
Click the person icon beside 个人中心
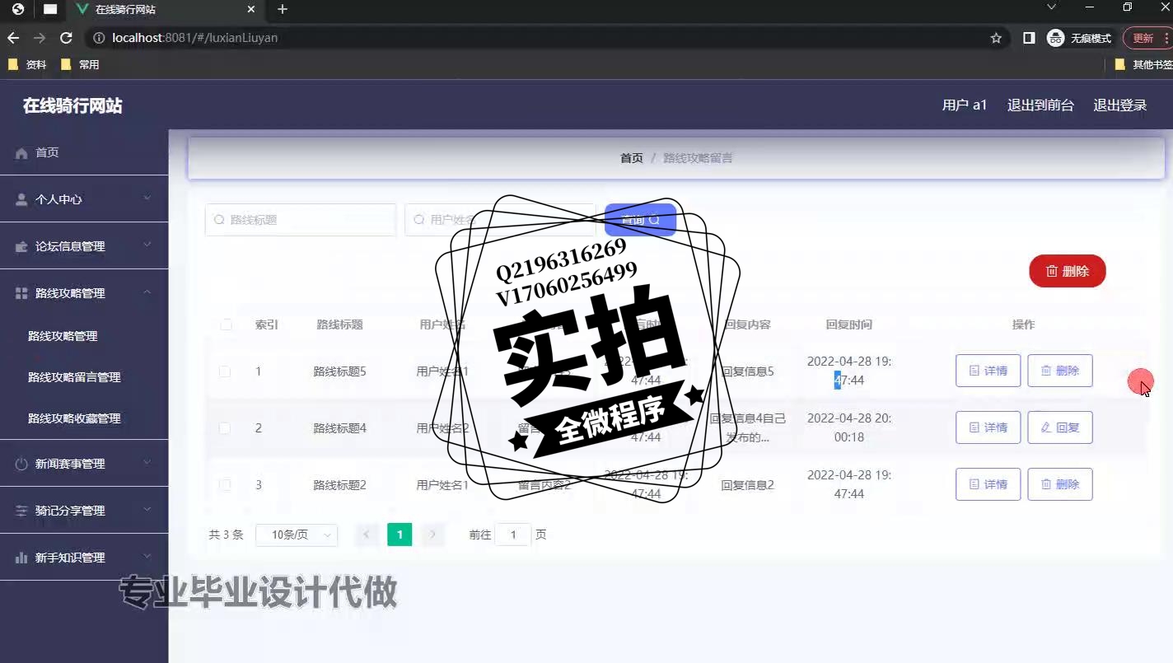click(x=21, y=200)
